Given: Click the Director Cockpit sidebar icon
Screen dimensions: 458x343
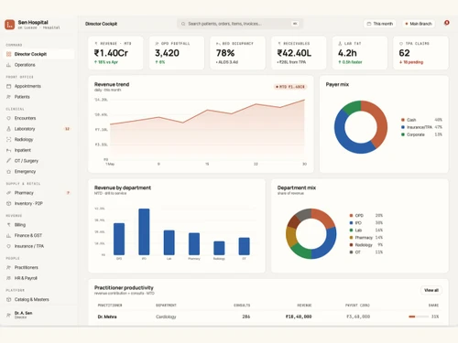Looking at the screenshot, I should 9,54.
